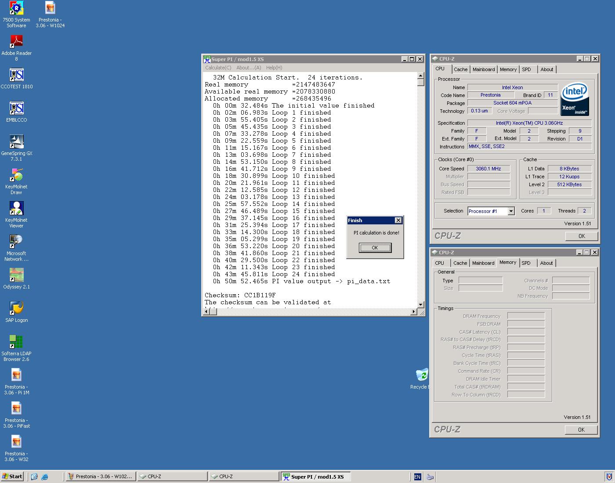
Task: Click Internet Explorer quick launch icon
Action: pos(45,476)
